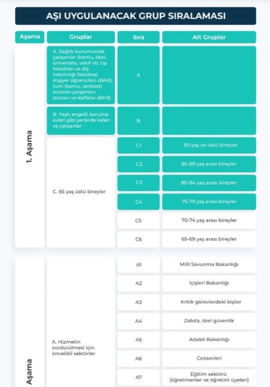270x387 pixels.
Task: Select the "Yaşlı, engelli, koruma evleri" group cell
Action: (x=81, y=120)
